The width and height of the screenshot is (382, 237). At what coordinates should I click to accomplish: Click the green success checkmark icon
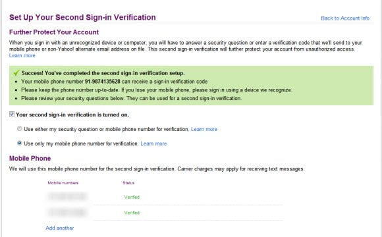(x=16, y=72)
